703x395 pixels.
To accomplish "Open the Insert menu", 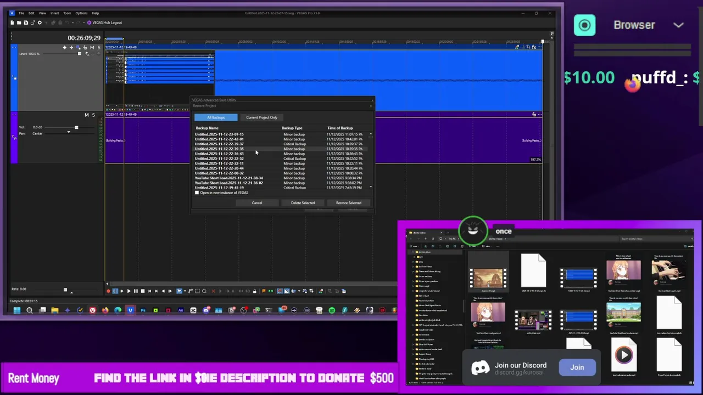I will coord(55,13).
